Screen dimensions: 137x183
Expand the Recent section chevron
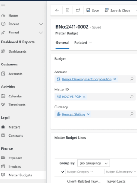(x=41, y=24)
